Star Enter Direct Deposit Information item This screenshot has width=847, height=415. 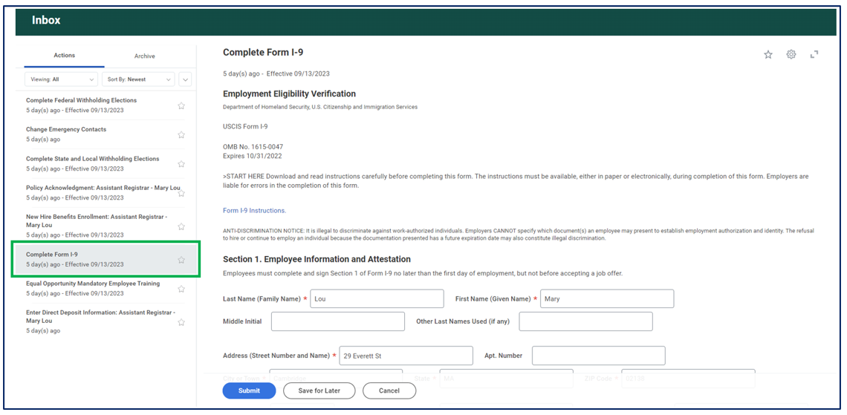pyautogui.click(x=181, y=323)
